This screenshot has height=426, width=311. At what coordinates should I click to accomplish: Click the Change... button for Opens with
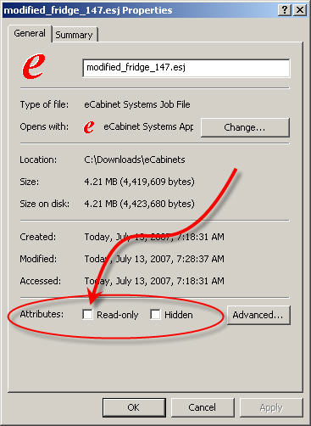245,127
